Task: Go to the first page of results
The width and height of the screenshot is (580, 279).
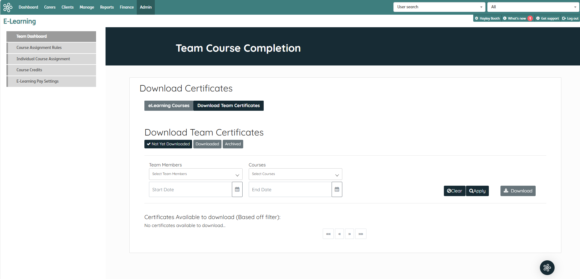Action: pos(328,234)
